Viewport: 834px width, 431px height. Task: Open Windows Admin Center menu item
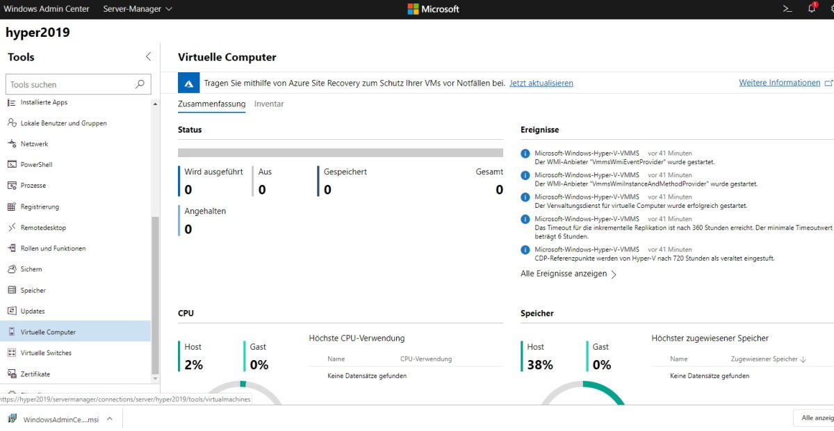47,9
